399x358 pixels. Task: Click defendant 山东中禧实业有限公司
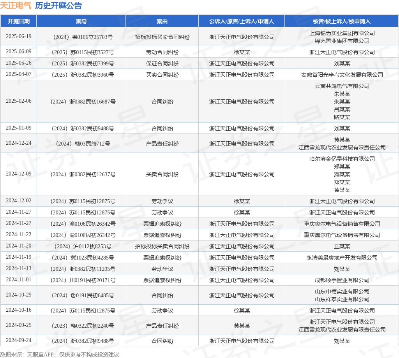342,292
